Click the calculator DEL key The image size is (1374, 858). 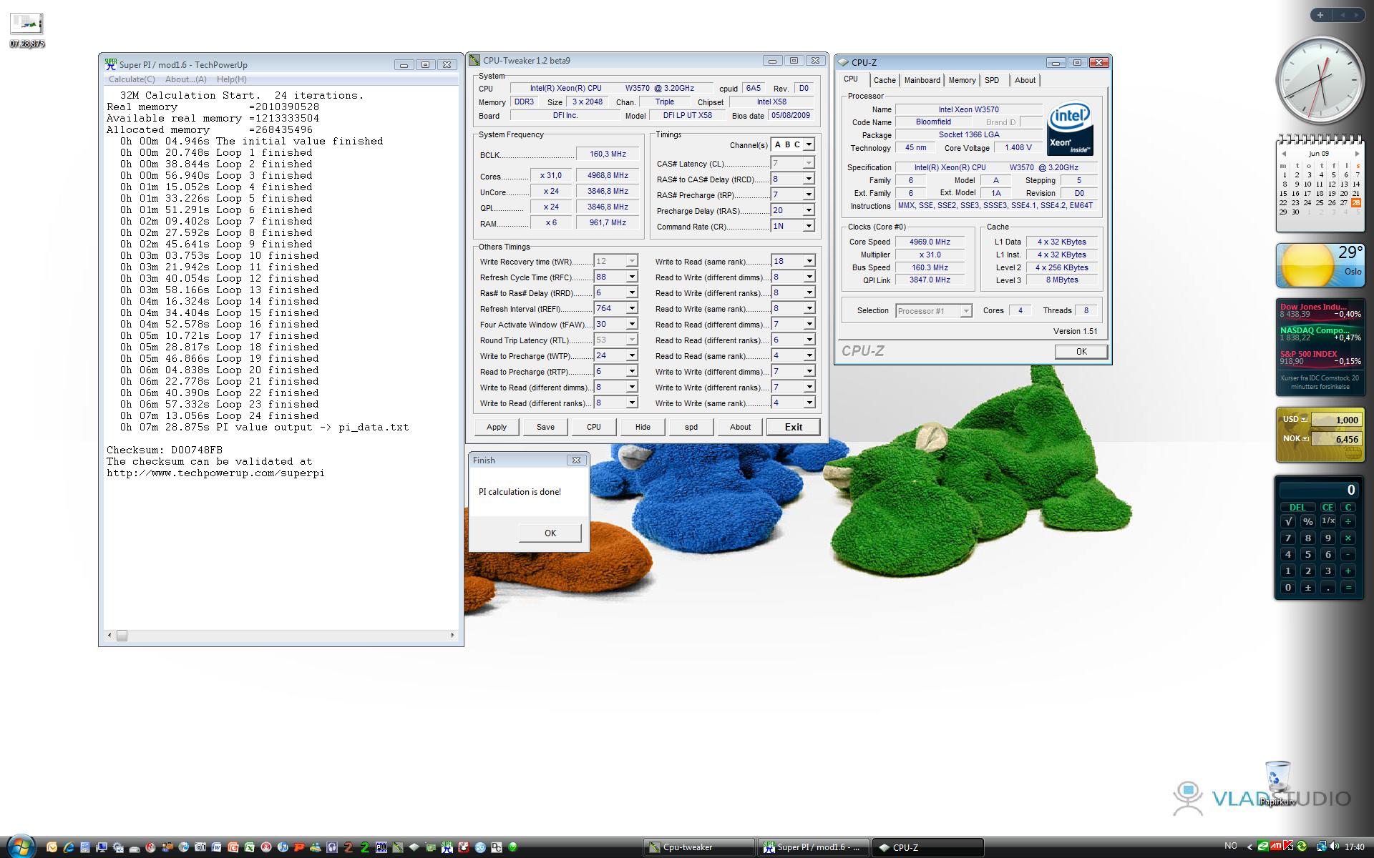pyautogui.click(x=1297, y=507)
